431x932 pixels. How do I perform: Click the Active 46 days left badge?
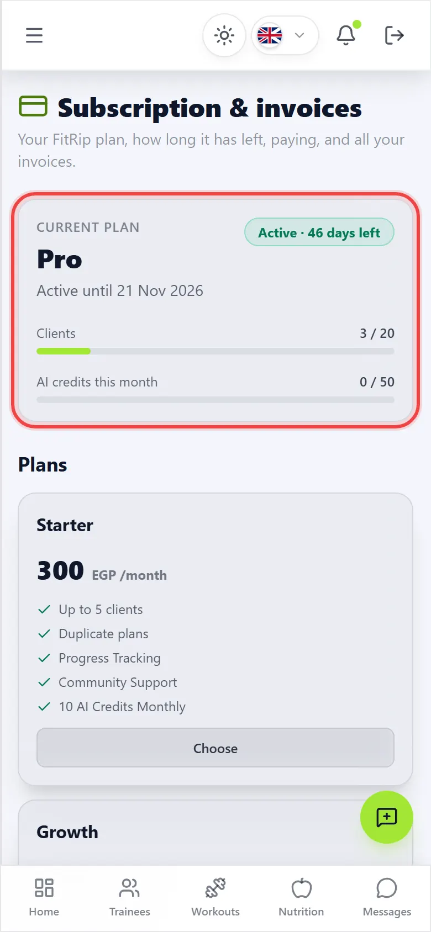(x=319, y=232)
